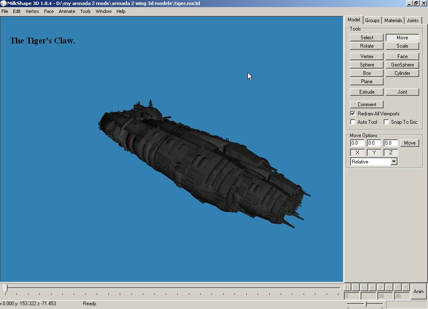The image size is (428, 309).
Task: Click the animation timeline slider handle
Action: coord(5,288)
